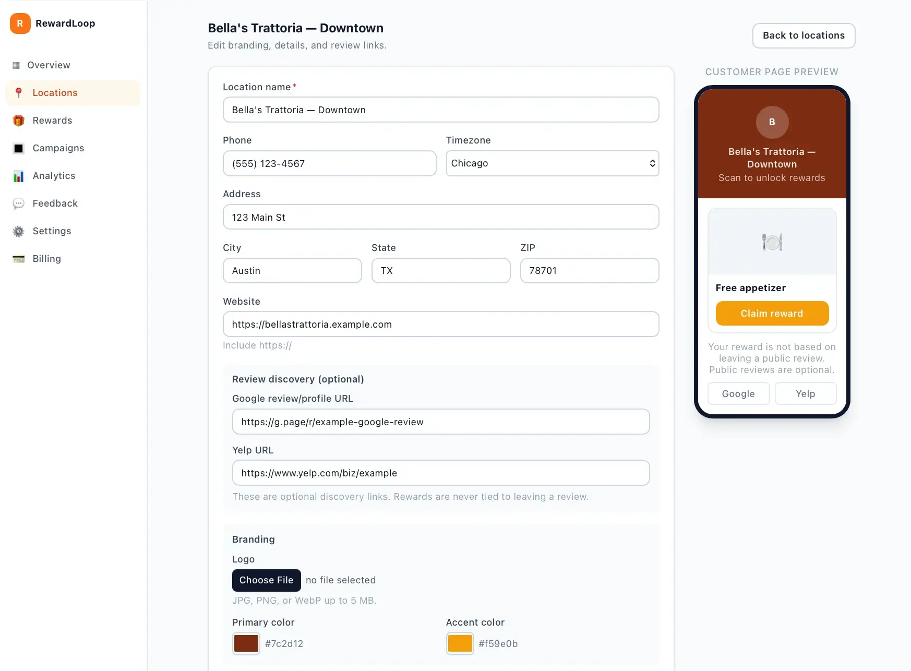Image resolution: width=911 pixels, height=671 pixels.
Task: Open the Overview menu item
Action: point(73,65)
